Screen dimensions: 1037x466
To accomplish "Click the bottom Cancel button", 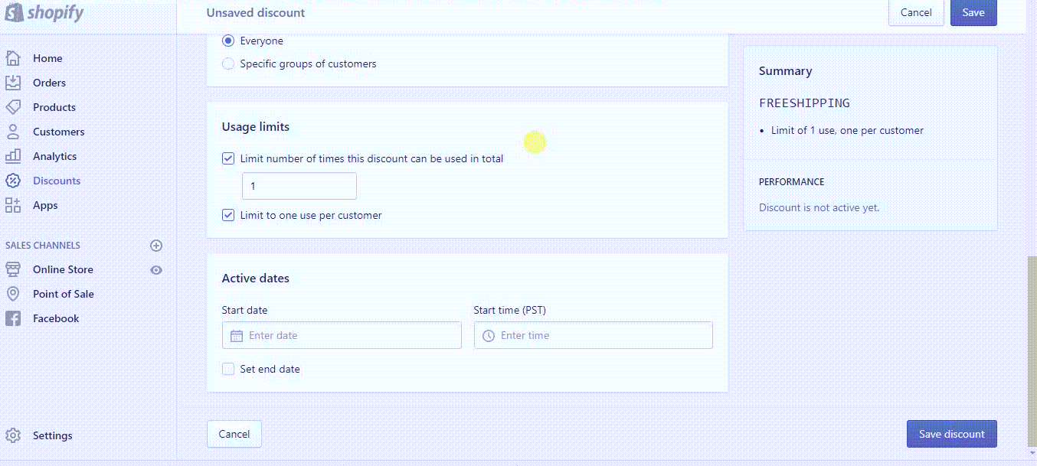I will click(x=234, y=434).
